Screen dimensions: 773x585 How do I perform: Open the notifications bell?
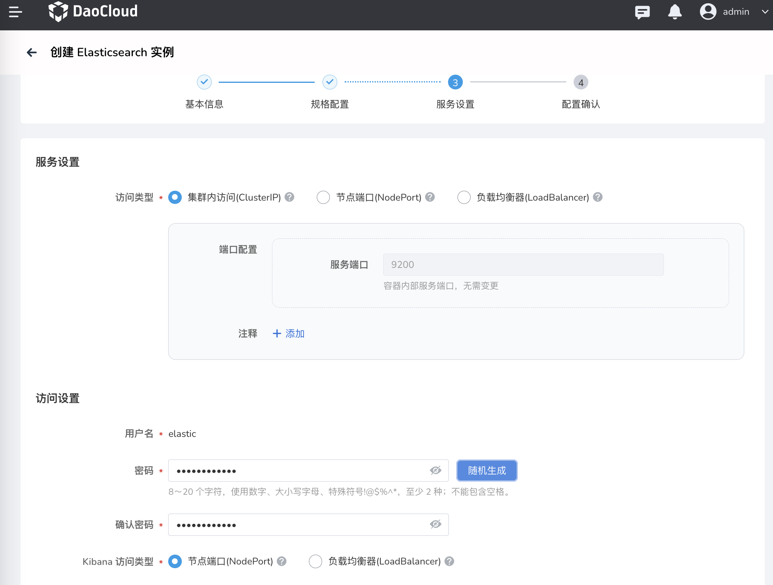675,12
